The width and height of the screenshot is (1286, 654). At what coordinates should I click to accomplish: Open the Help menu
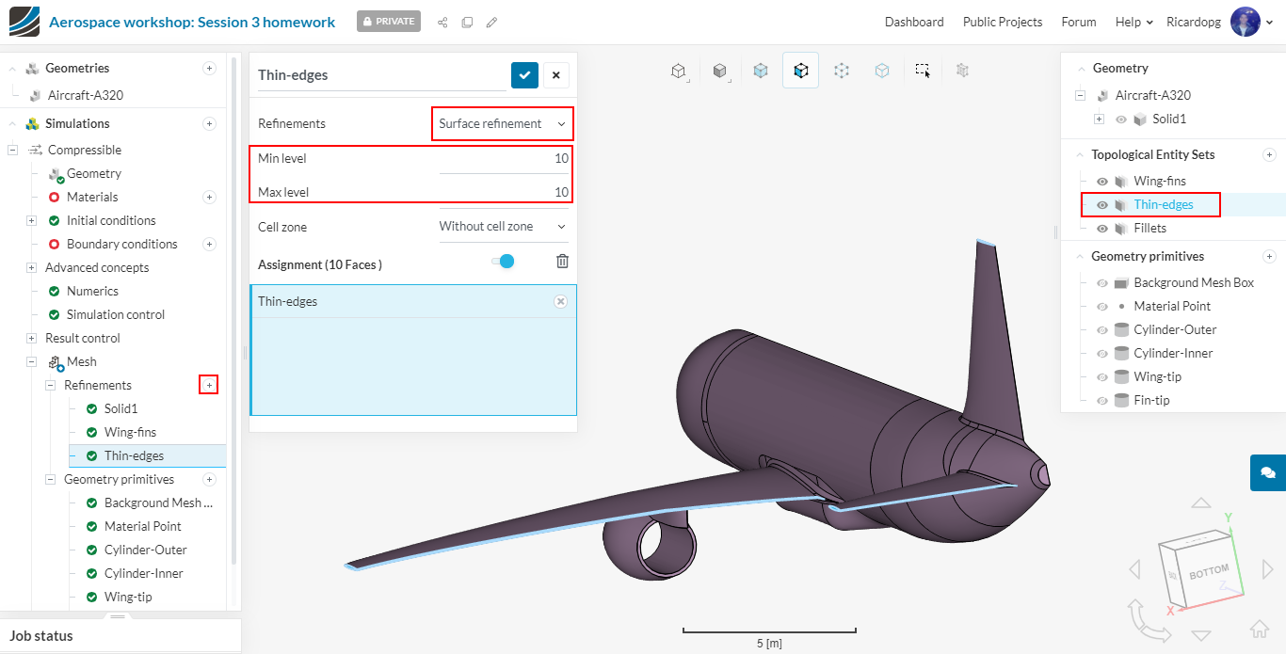[x=1133, y=22]
